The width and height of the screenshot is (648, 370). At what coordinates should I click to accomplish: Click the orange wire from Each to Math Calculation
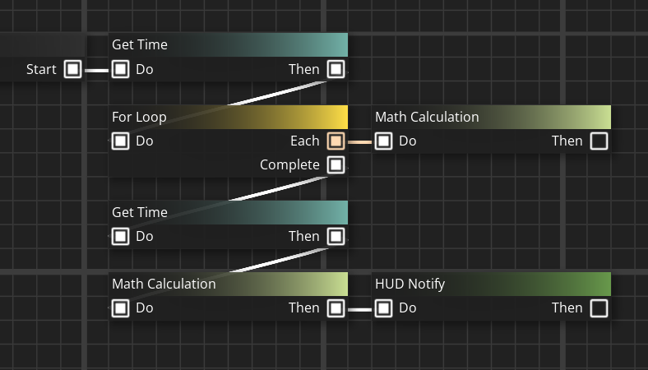click(x=360, y=142)
